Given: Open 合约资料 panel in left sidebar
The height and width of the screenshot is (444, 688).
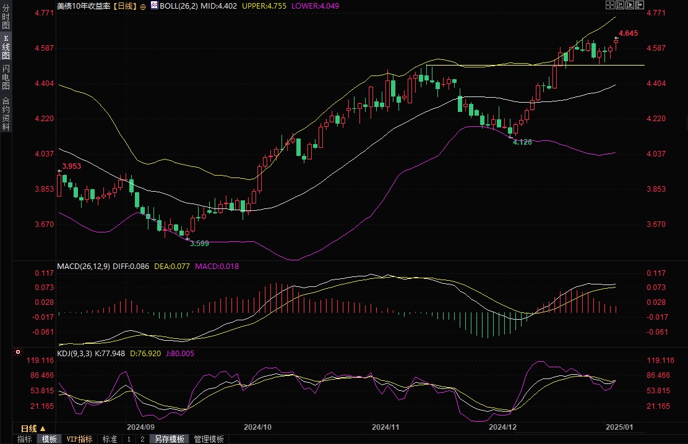Looking at the screenshot, I should coord(6,113).
